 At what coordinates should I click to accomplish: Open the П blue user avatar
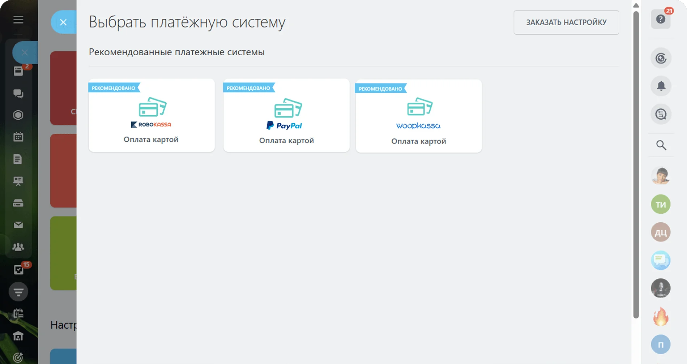tap(661, 344)
